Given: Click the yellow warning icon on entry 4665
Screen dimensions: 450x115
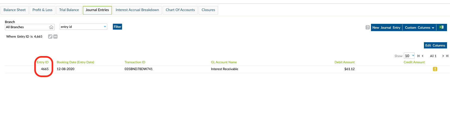Looking at the screenshot, I should (435, 69).
